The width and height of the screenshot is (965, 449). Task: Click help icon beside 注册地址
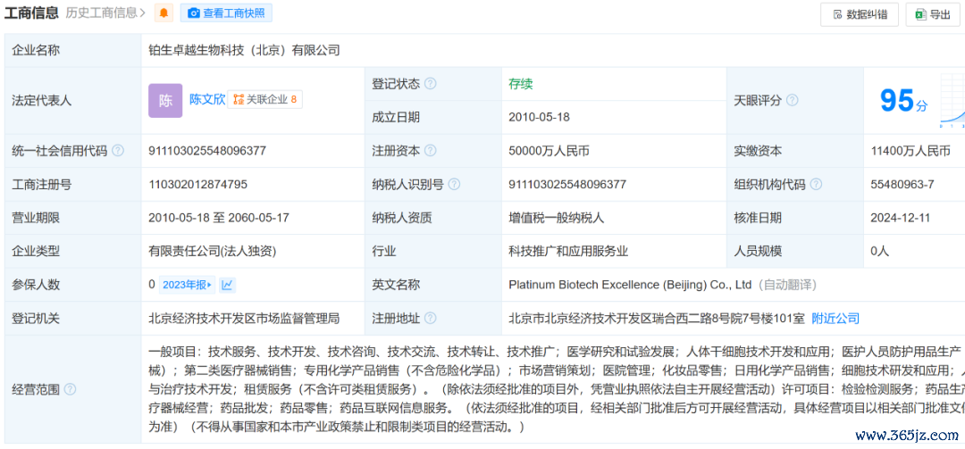click(x=431, y=319)
